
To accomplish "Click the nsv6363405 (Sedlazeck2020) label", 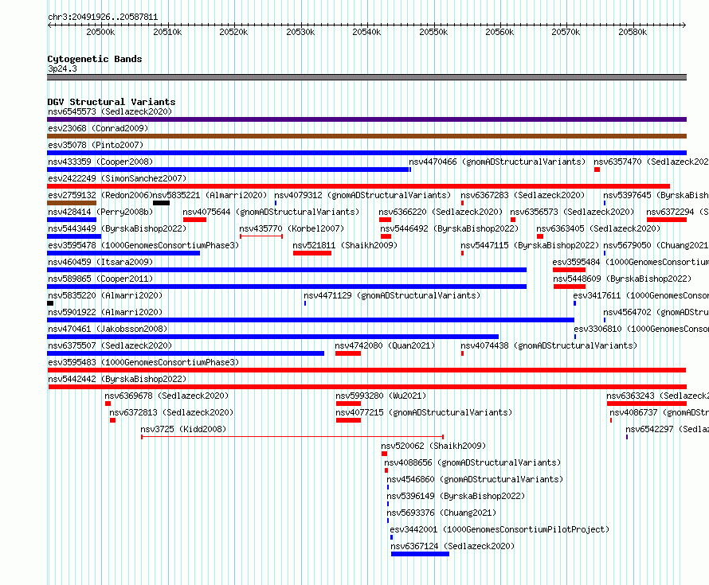I will 598,228.
